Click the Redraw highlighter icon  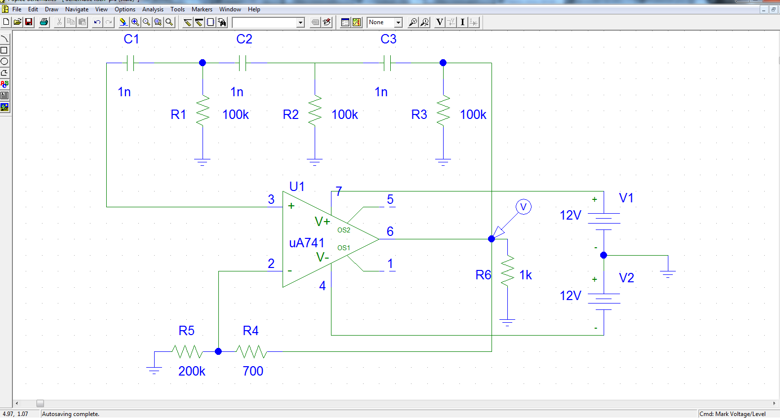(x=123, y=22)
